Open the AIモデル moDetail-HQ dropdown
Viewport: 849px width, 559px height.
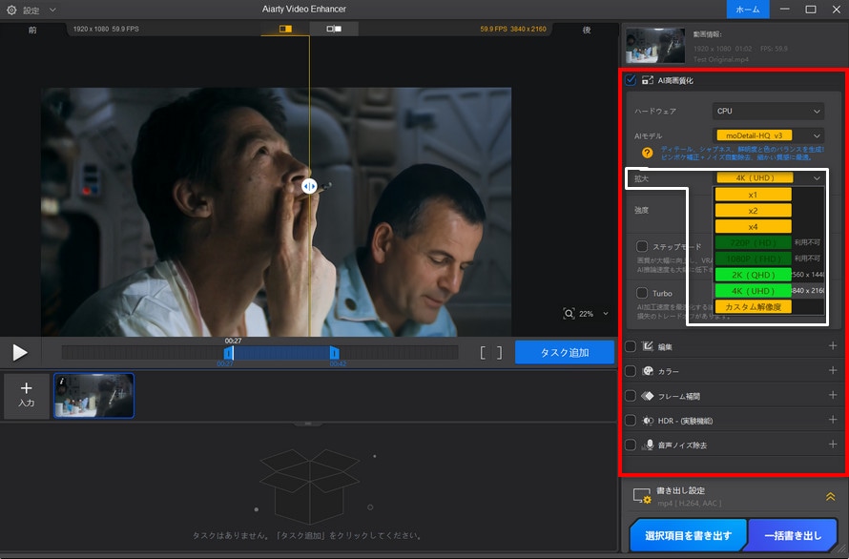[x=769, y=135]
